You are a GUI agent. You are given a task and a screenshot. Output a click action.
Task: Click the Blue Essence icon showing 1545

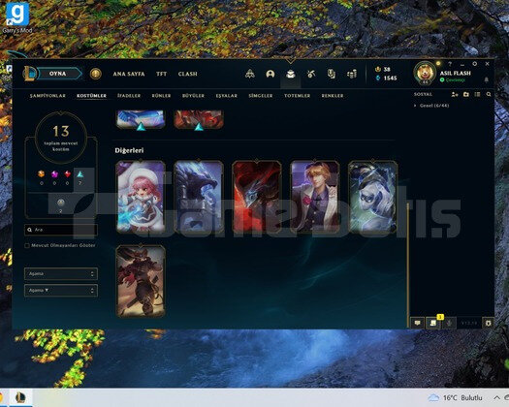point(377,78)
